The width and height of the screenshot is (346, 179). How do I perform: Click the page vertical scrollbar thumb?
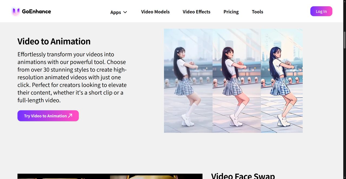click(344, 40)
